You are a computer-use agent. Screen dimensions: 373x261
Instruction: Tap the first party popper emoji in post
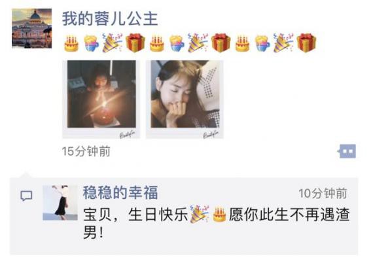tap(112, 43)
